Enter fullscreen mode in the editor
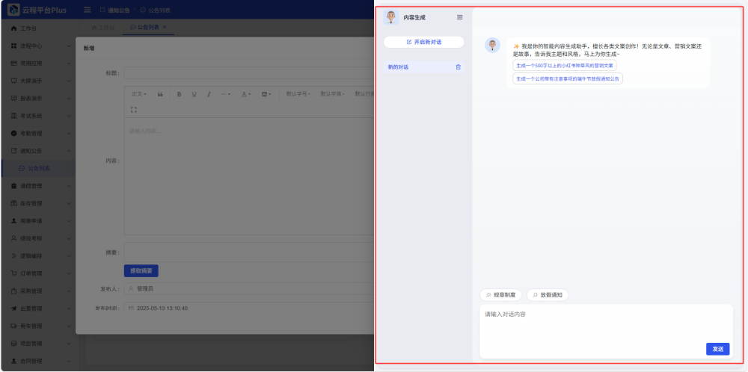 click(x=134, y=110)
